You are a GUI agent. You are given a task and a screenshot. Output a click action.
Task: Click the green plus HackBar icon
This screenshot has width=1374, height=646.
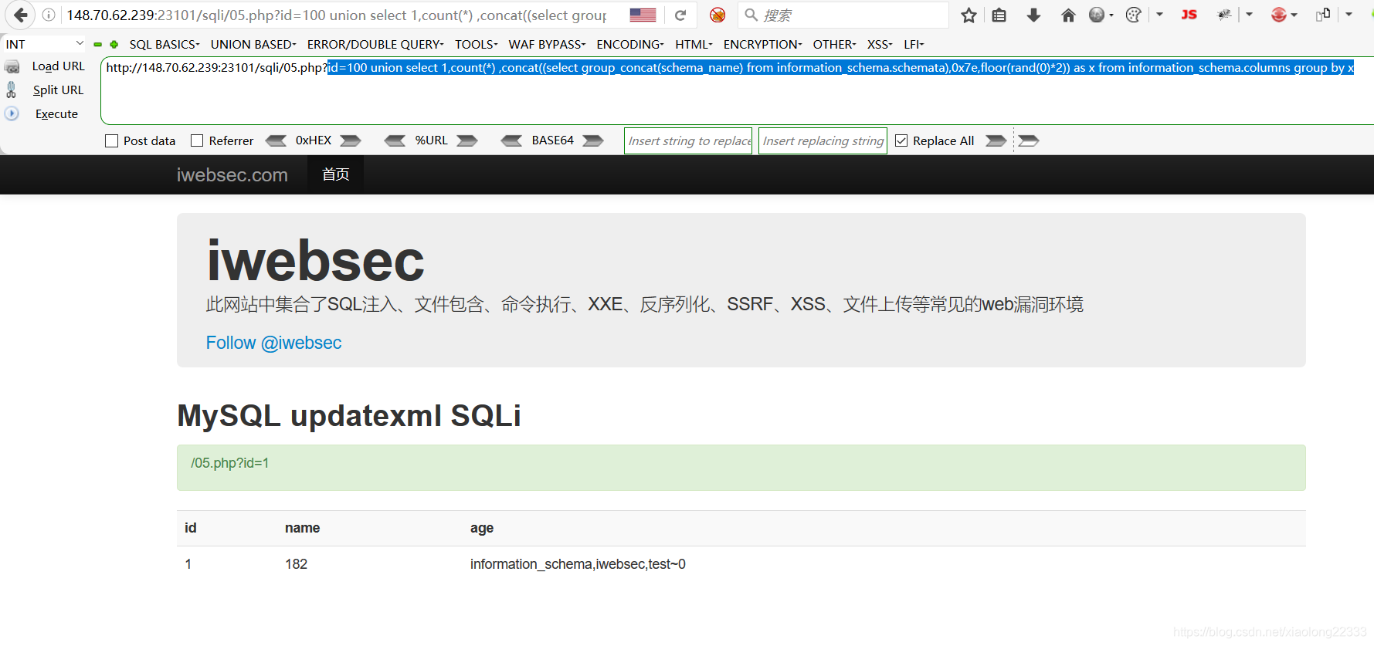(114, 45)
